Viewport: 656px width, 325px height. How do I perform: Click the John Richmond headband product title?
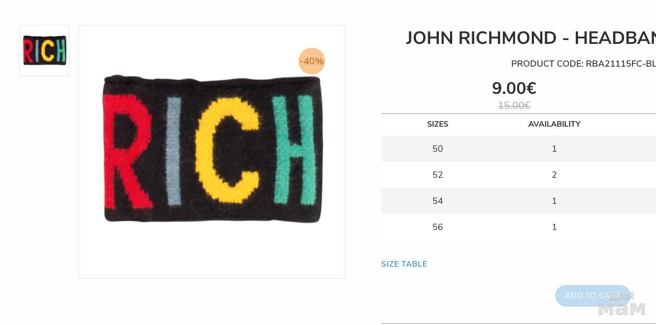[531, 38]
